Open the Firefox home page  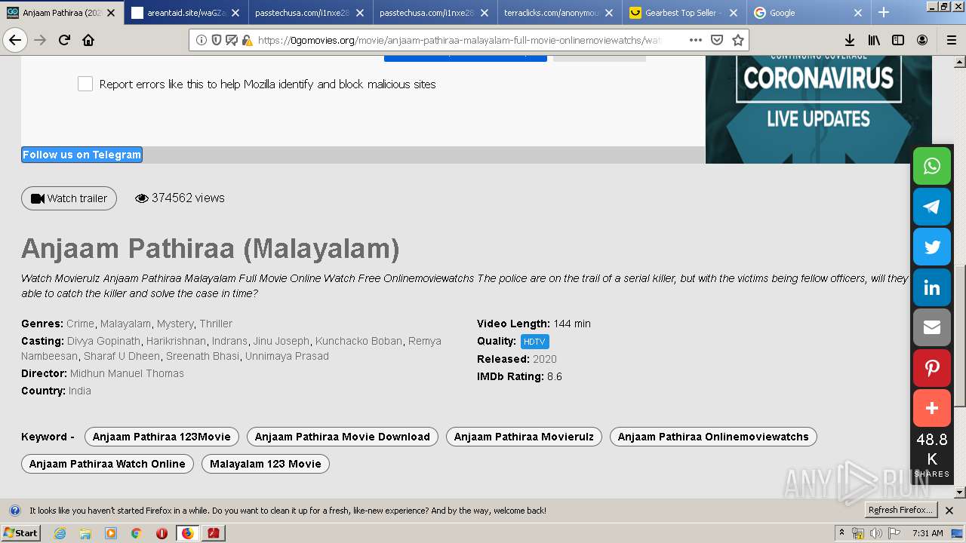pyautogui.click(x=88, y=40)
